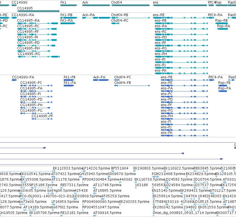
Task: Select the ens gene bar
Action: coord(180,5)
